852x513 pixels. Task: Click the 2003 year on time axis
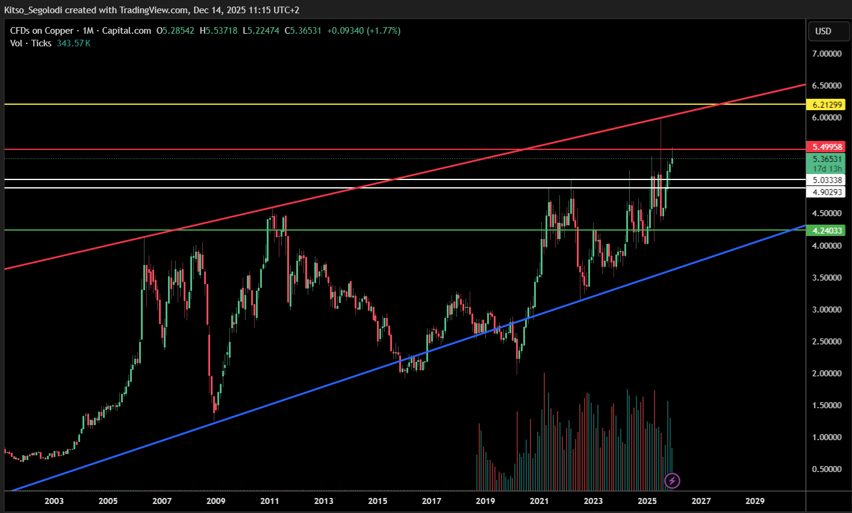[54, 501]
